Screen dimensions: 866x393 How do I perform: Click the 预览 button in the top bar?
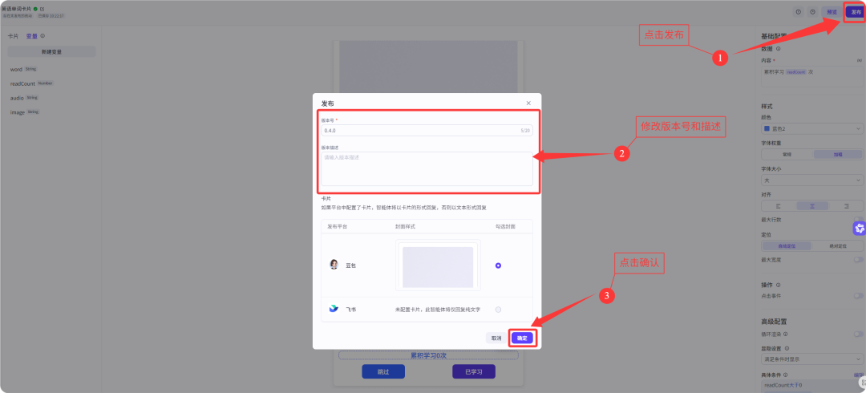pyautogui.click(x=832, y=11)
